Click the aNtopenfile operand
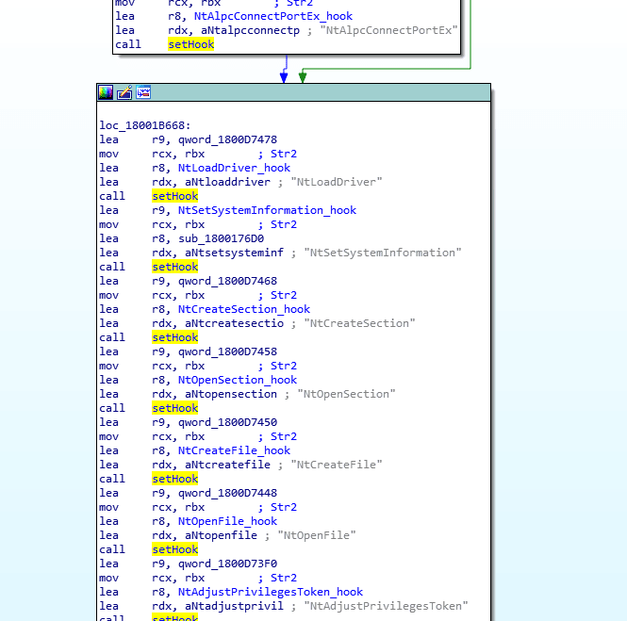The width and height of the screenshot is (627, 621). click(x=222, y=535)
